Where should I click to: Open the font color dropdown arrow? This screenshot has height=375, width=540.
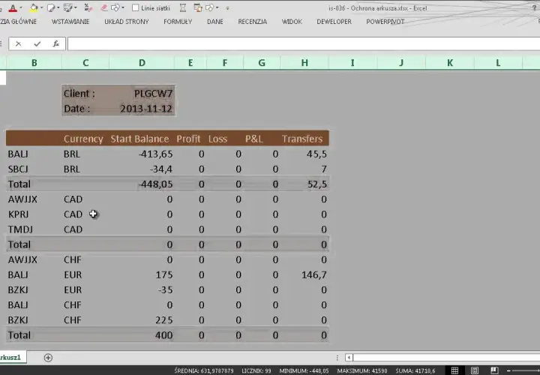(x=21, y=7)
